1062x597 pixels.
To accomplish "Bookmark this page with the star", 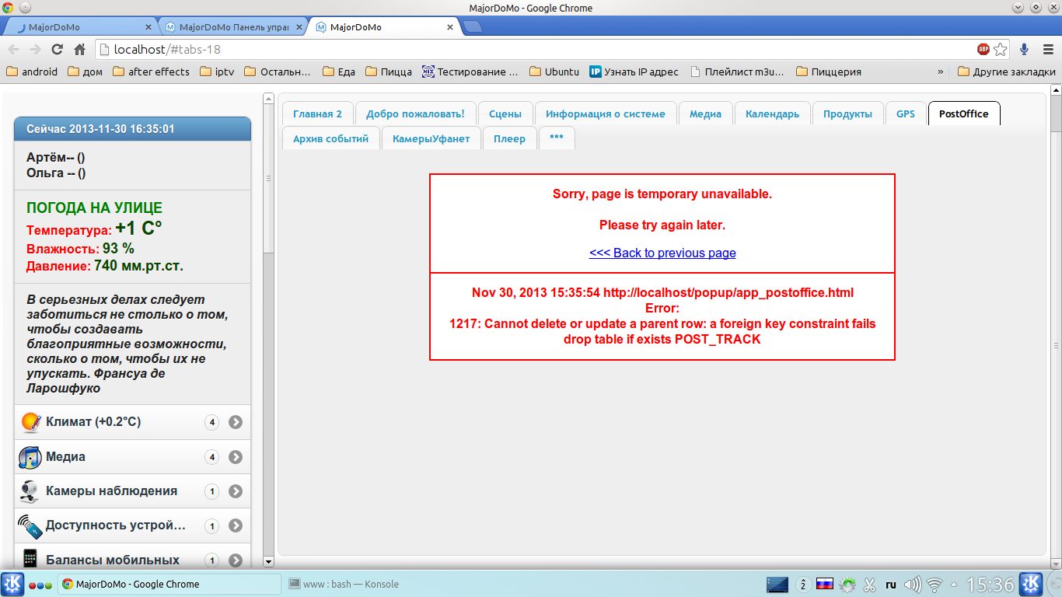I will (x=1001, y=49).
